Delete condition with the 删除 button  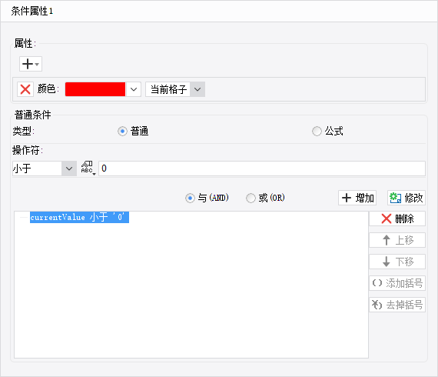397,219
